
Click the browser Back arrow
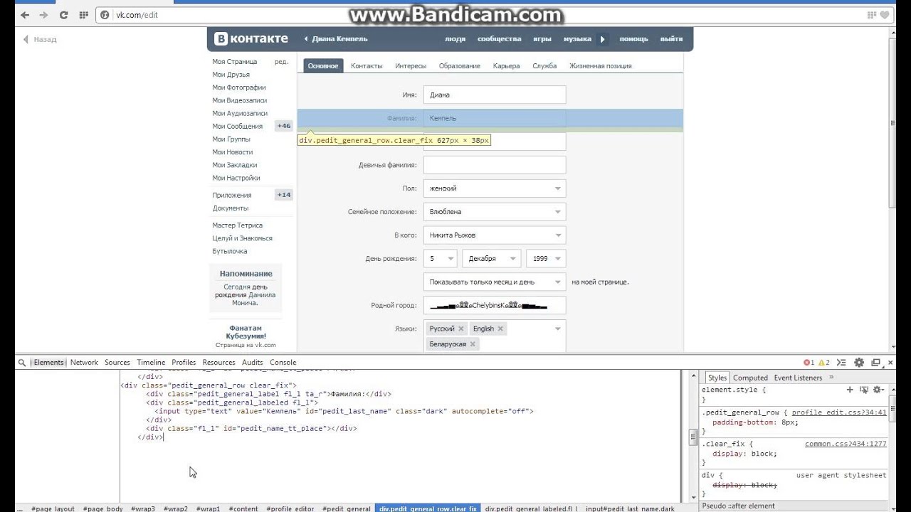(25, 14)
